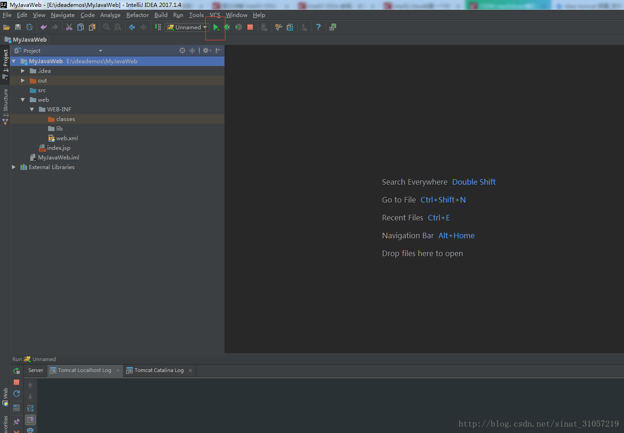Toggle the 1: Project tool window tab
Image resolution: width=624 pixels, height=433 pixels.
point(5,64)
